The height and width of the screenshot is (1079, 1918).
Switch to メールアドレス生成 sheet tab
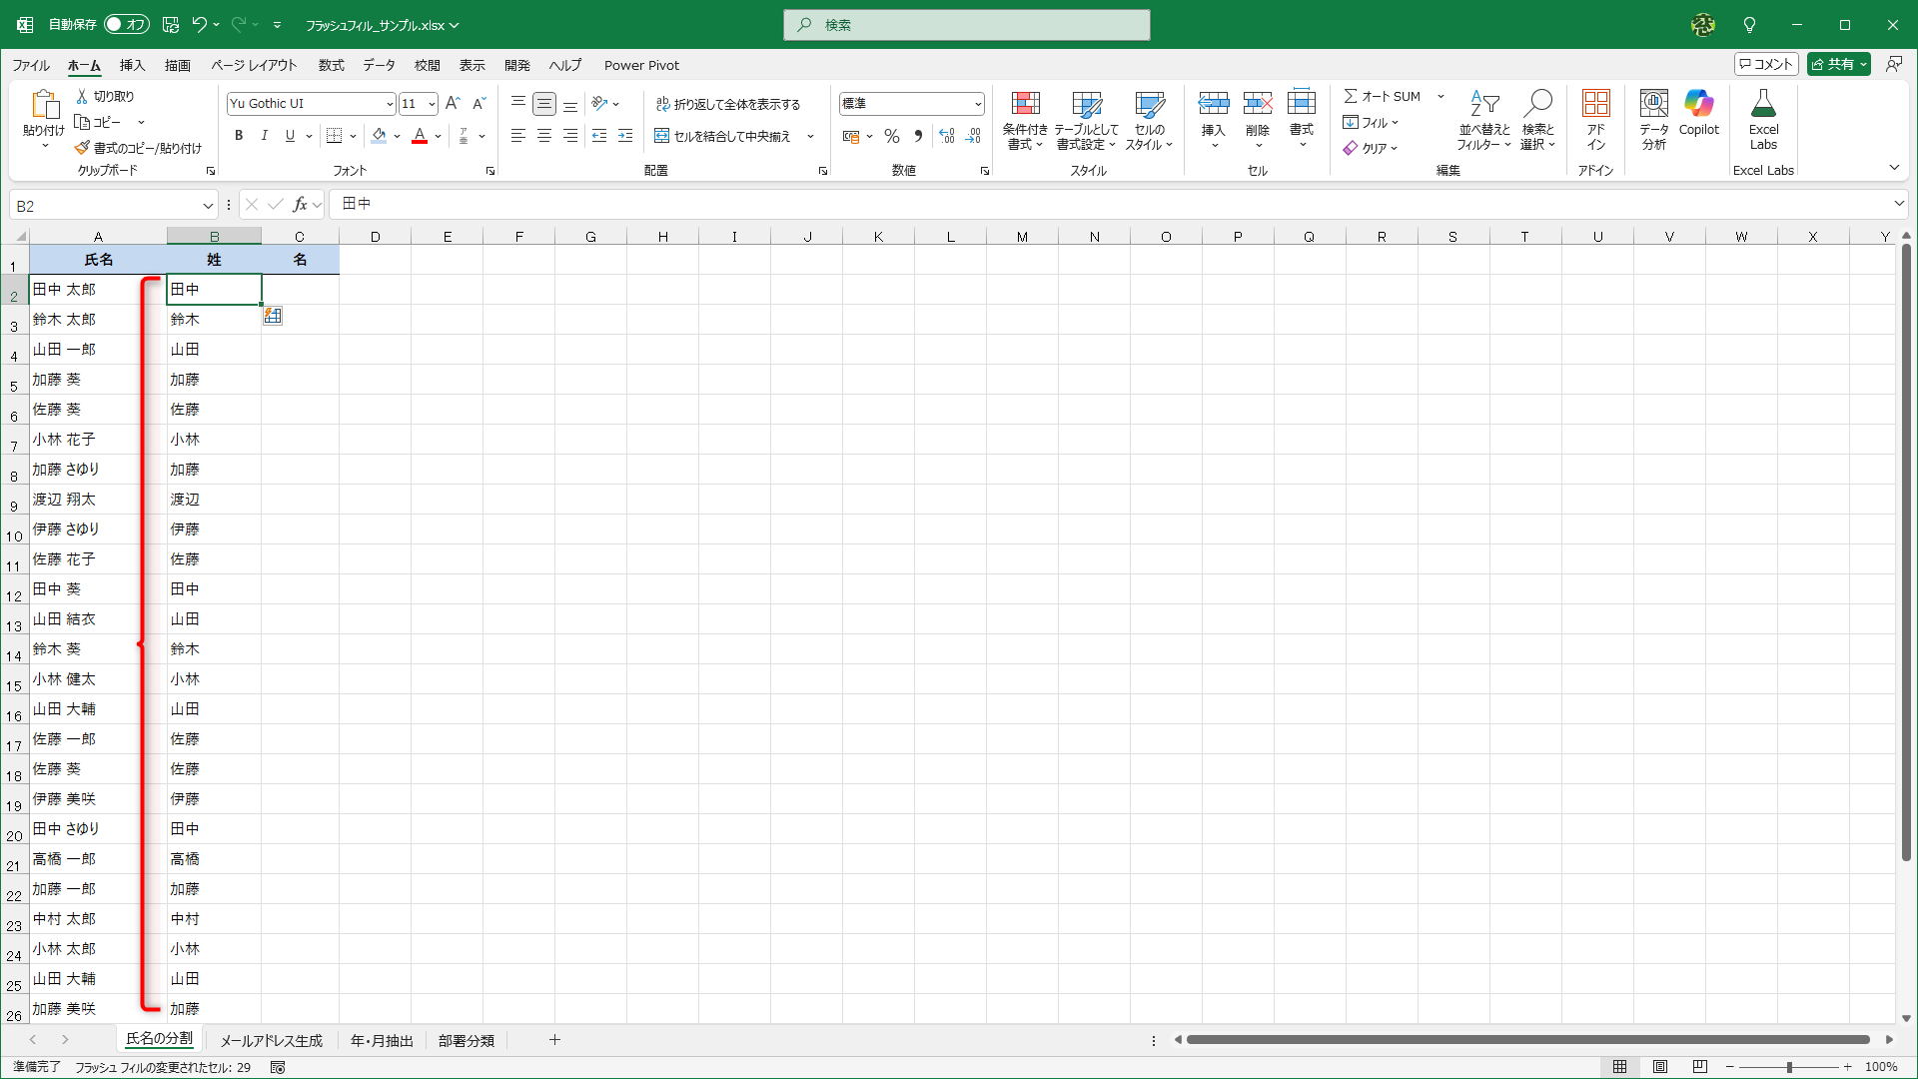[x=271, y=1040]
